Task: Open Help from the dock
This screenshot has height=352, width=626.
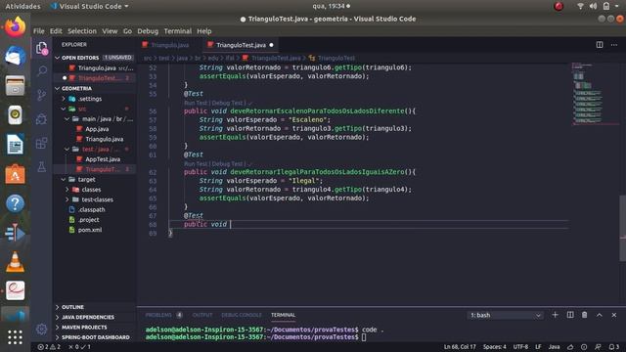Action: [16, 203]
